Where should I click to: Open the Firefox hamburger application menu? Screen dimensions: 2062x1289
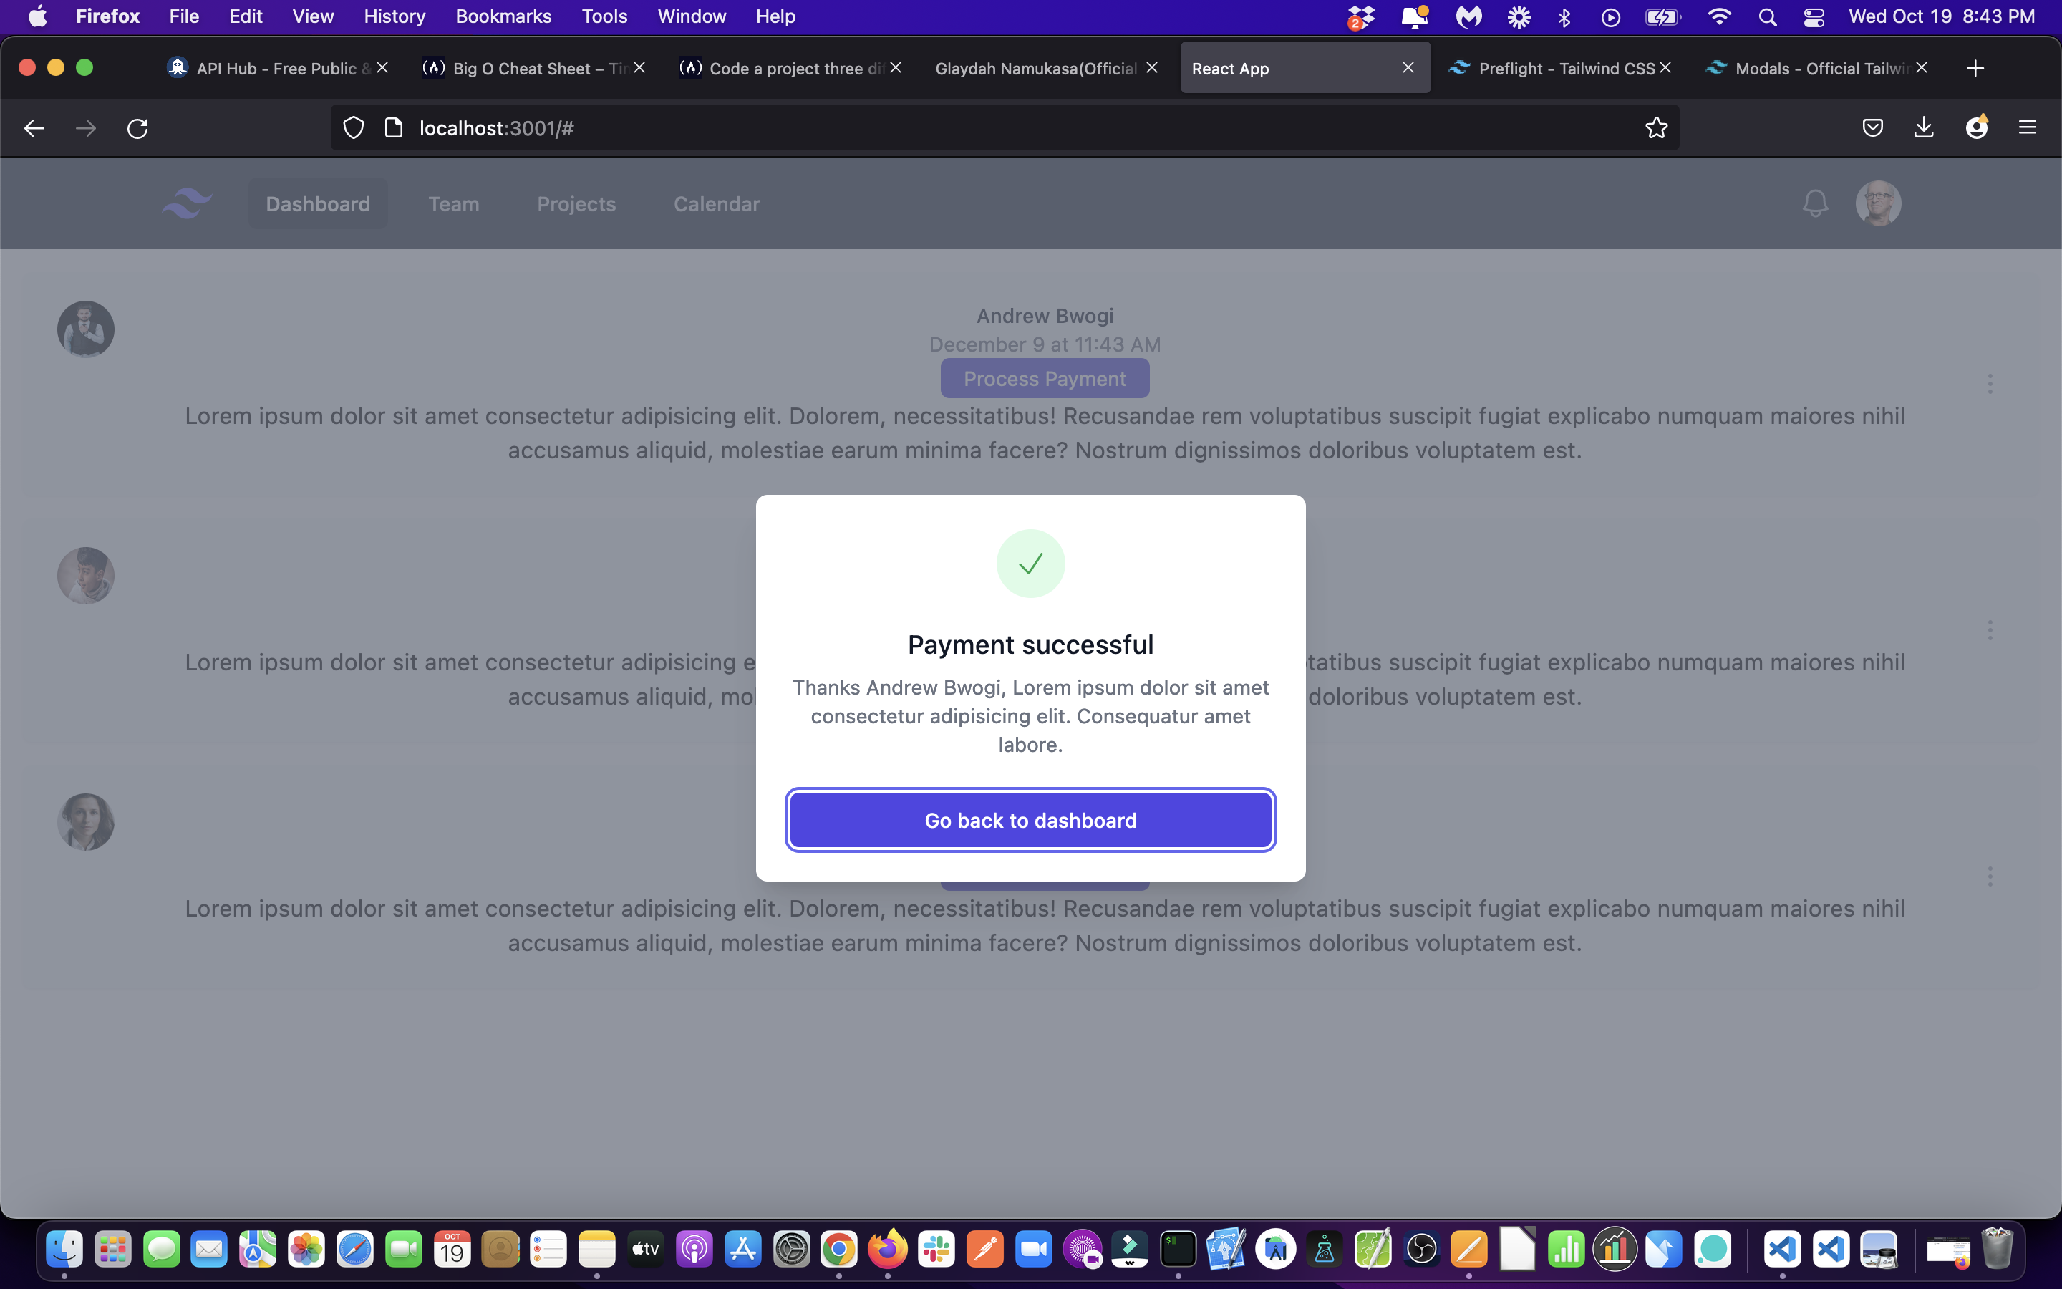(x=2027, y=128)
